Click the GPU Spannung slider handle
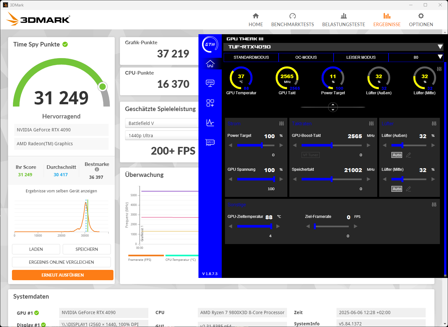 tap(274, 179)
